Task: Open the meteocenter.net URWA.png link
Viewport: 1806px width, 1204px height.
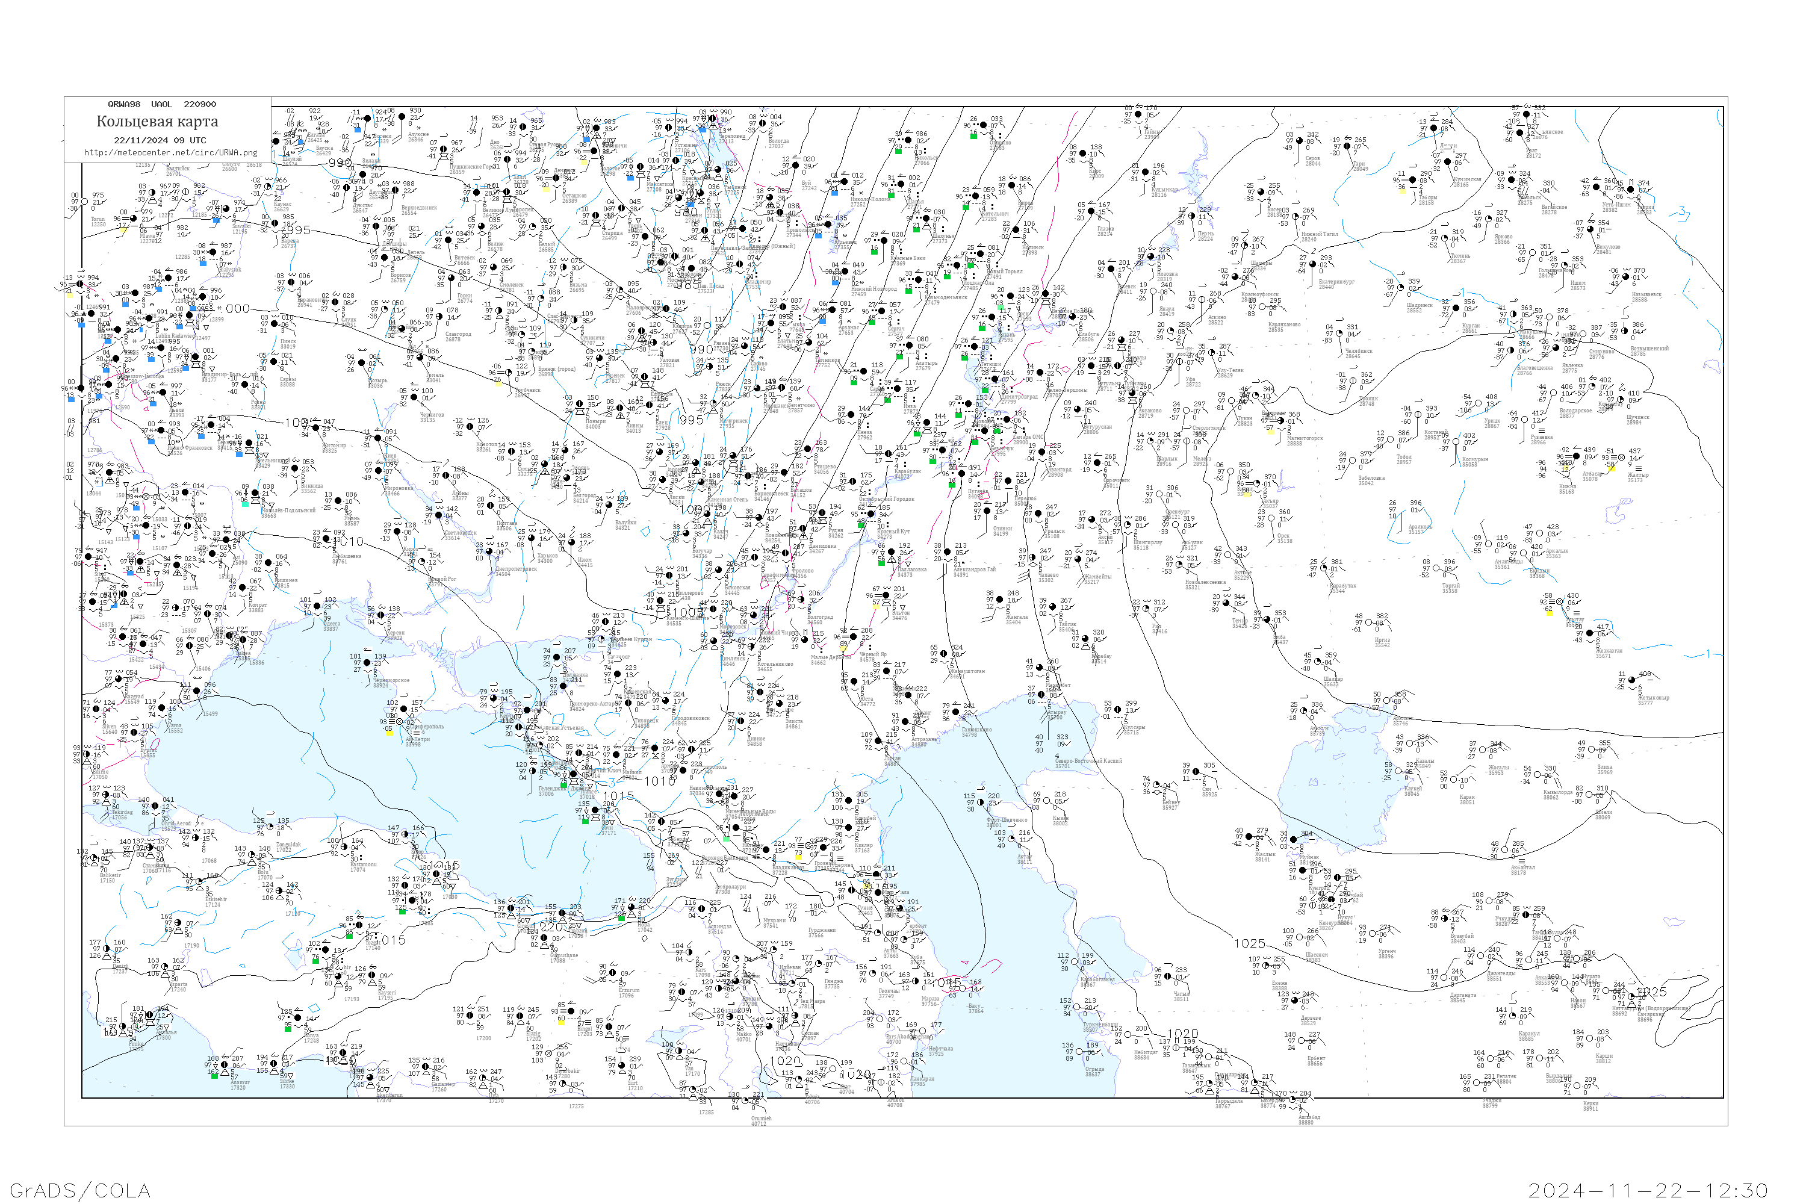Action: [170, 152]
